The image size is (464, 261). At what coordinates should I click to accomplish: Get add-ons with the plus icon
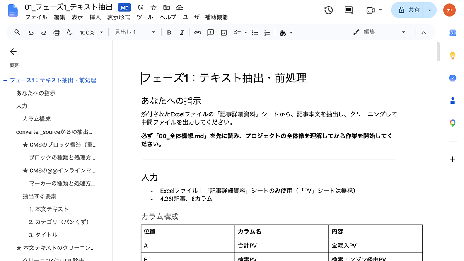pos(453,159)
